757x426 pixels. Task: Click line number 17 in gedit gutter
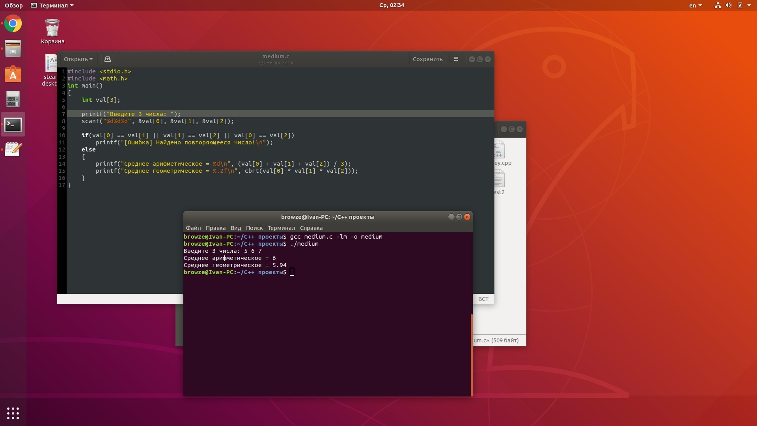62,185
